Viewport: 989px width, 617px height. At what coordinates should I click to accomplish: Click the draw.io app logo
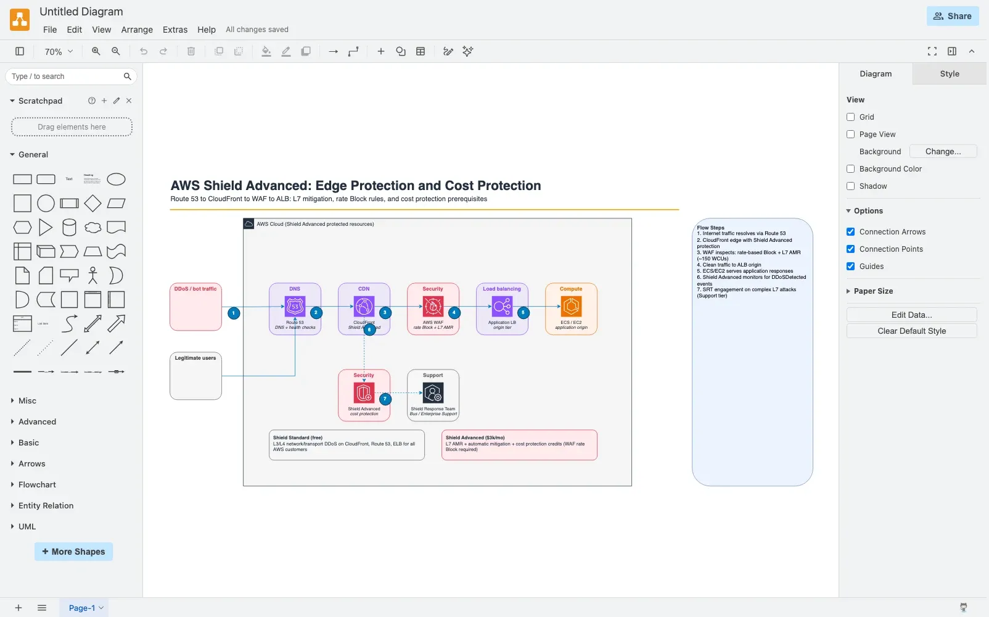[20, 20]
